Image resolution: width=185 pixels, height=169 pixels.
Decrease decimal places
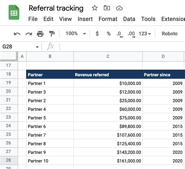[120, 34]
